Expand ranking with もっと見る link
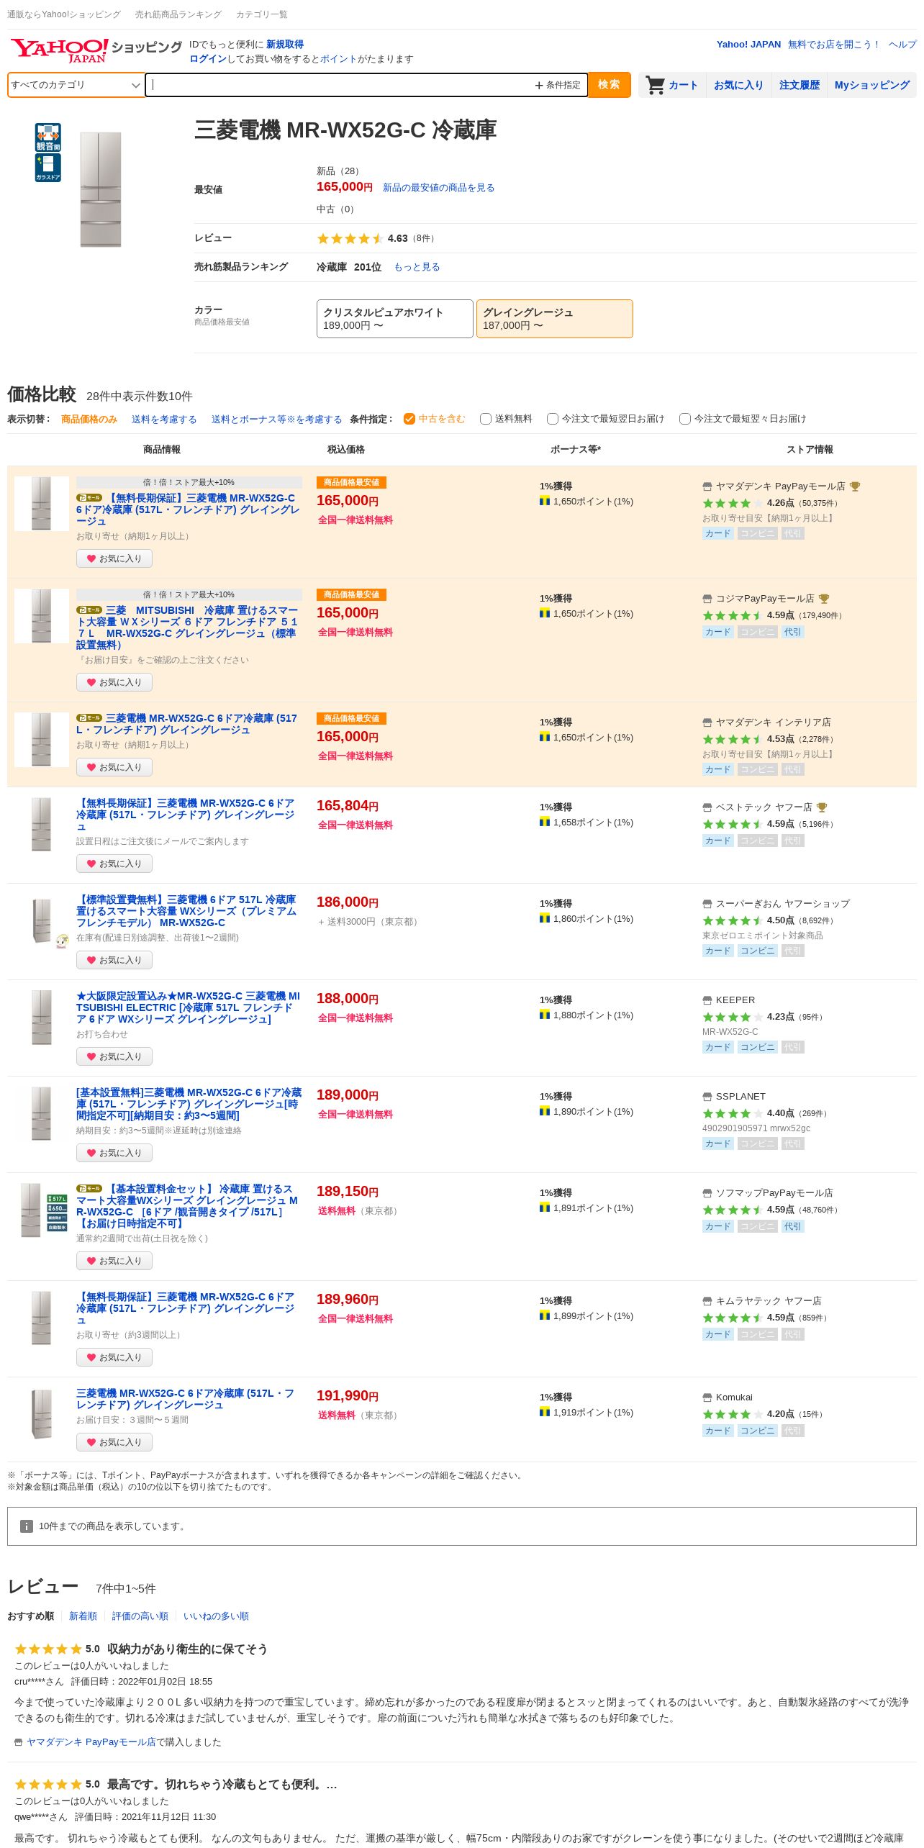 (417, 267)
